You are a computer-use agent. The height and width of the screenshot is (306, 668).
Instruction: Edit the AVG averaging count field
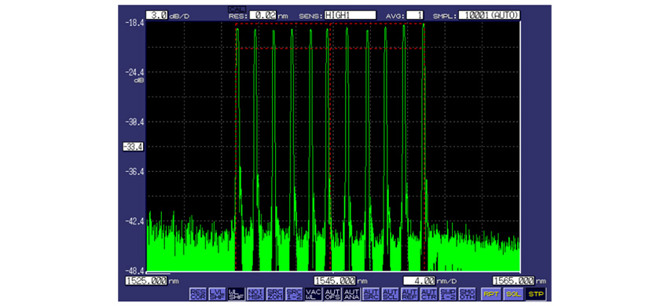tap(415, 16)
